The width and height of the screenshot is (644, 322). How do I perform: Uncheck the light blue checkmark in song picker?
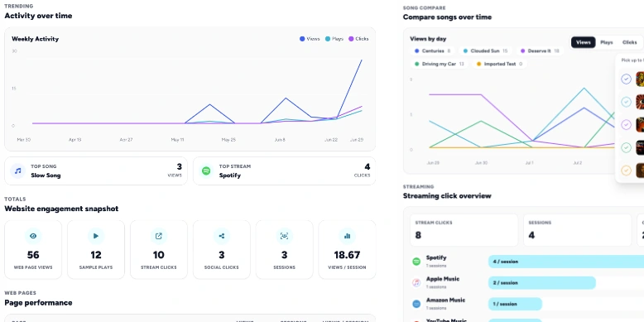point(626,102)
